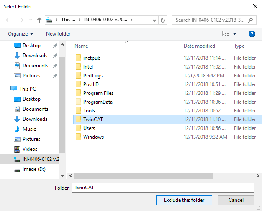This screenshot has height=211, width=262.
Task: Click pin icon beside pinned Downloads
Action: tap(55, 56)
